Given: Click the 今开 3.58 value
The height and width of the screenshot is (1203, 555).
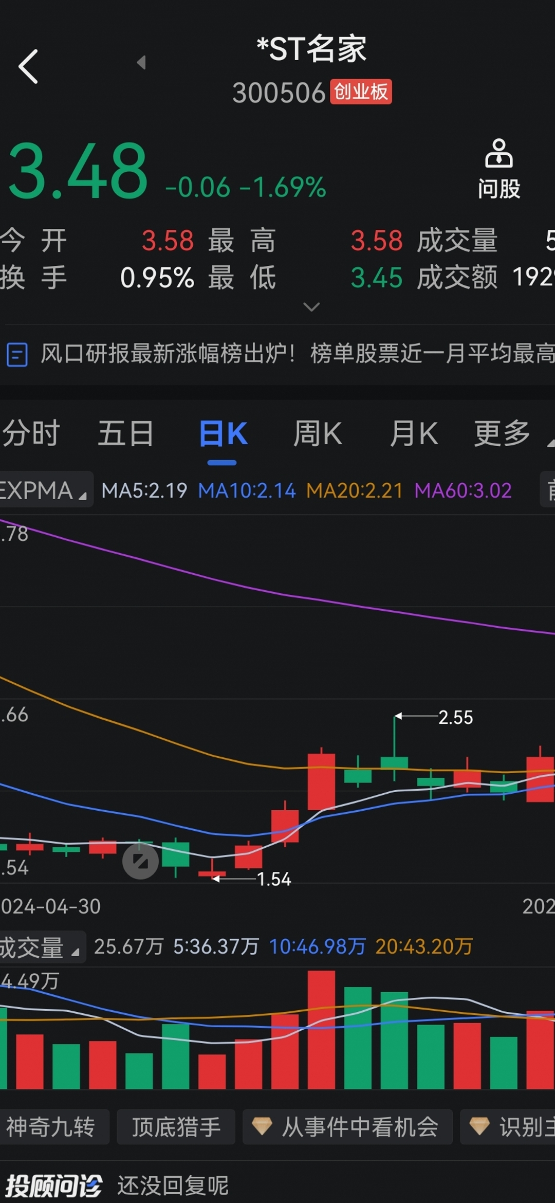Looking at the screenshot, I should pyautogui.click(x=168, y=240).
